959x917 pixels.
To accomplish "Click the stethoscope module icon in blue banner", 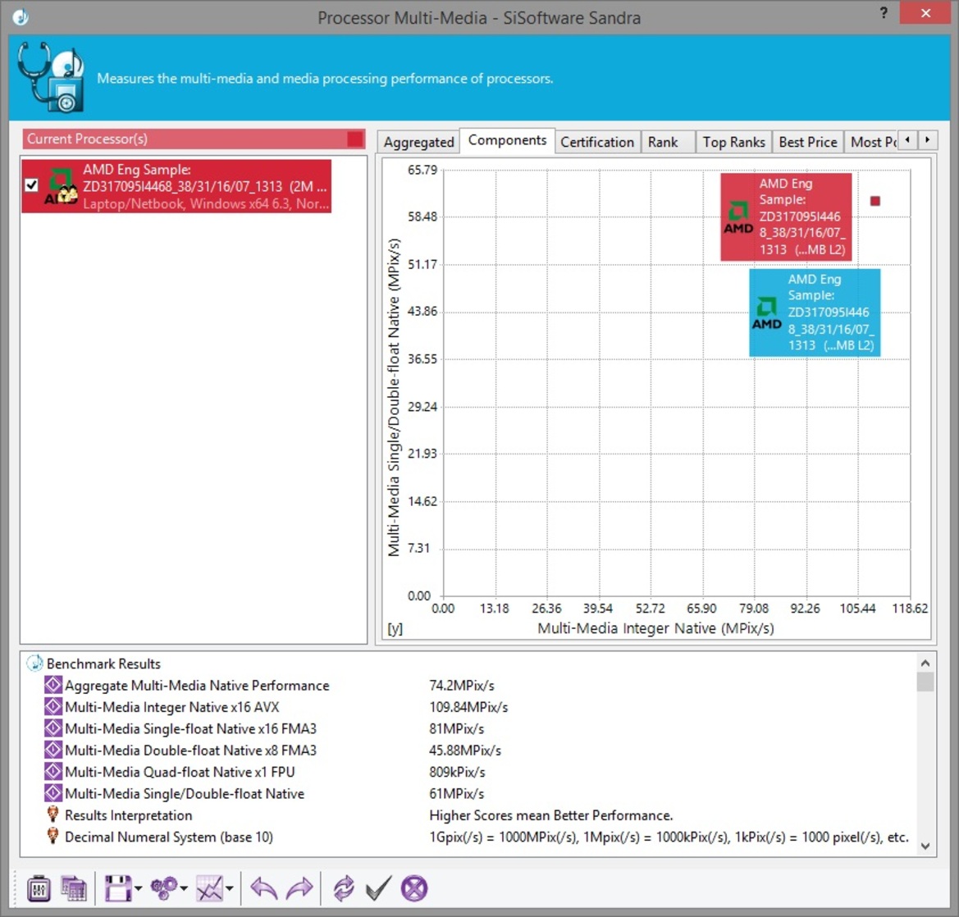I will pyautogui.click(x=50, y=76).
